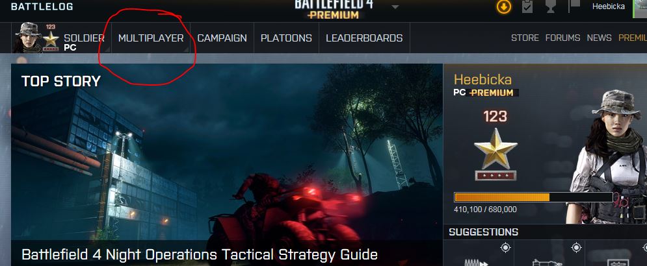
Task: Expand the Soldier menu corner arrow
Action: [107, 49]
